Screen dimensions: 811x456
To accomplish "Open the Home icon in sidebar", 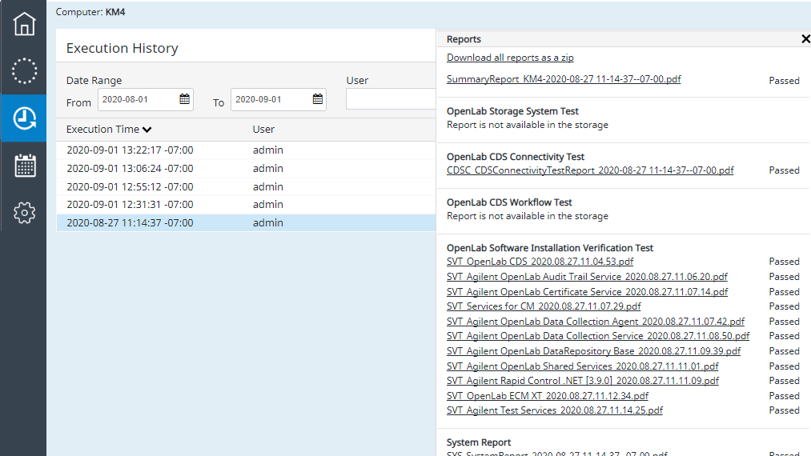I will (x=24, y=24).
